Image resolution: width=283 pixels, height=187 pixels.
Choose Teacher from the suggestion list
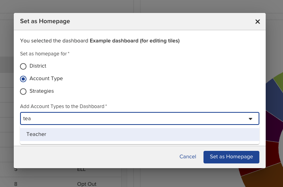tap(140, 134)
